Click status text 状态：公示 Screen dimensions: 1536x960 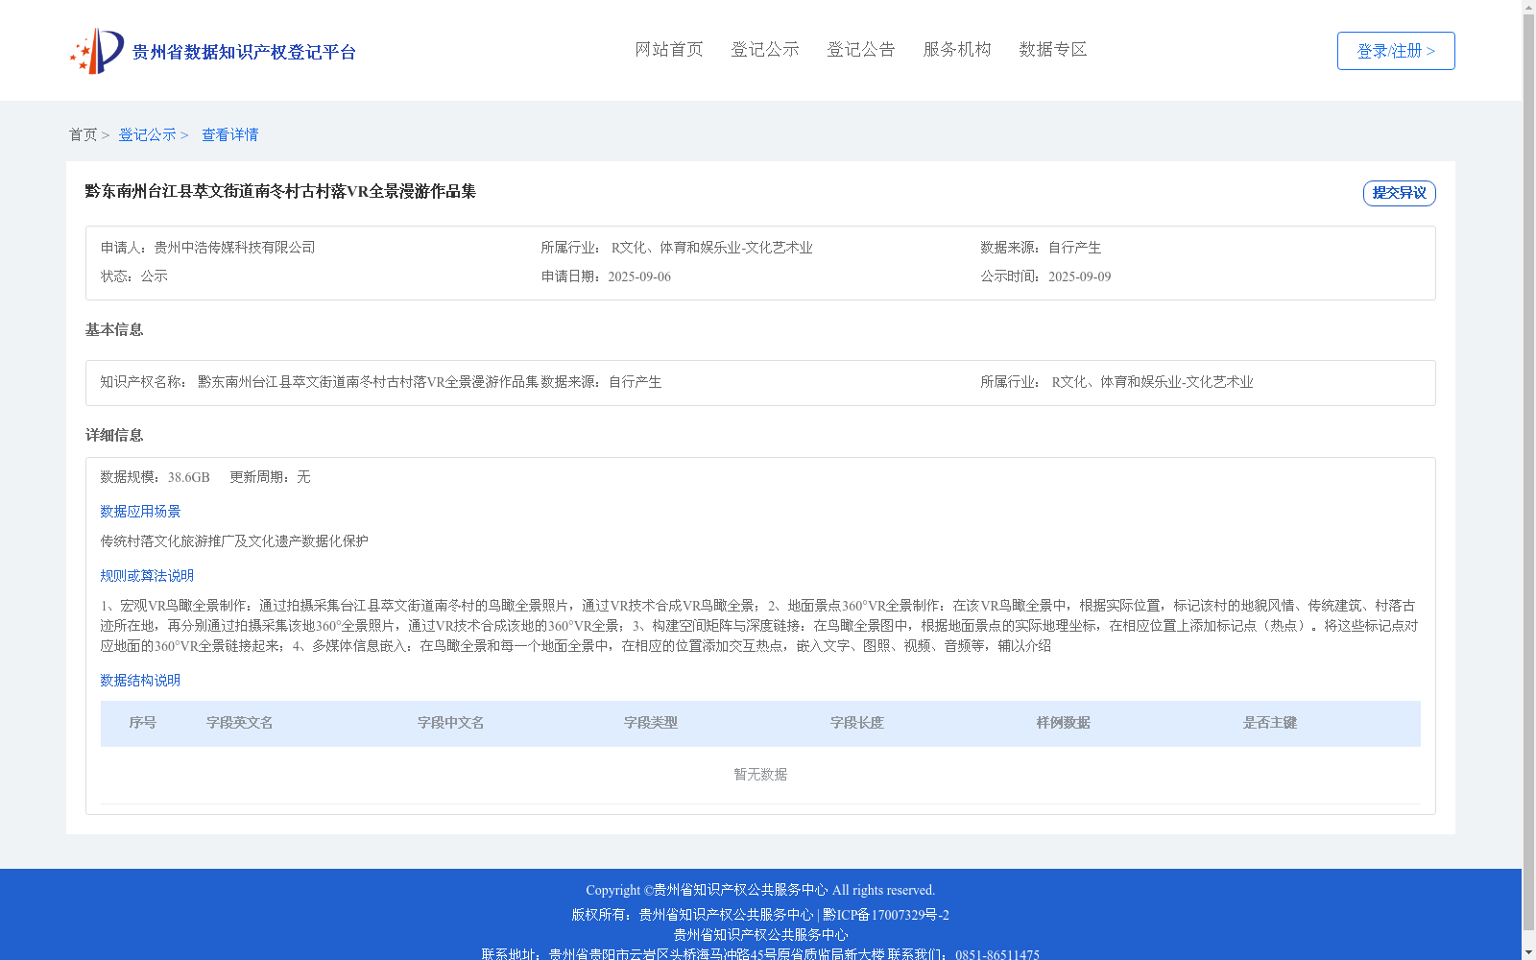134,276
